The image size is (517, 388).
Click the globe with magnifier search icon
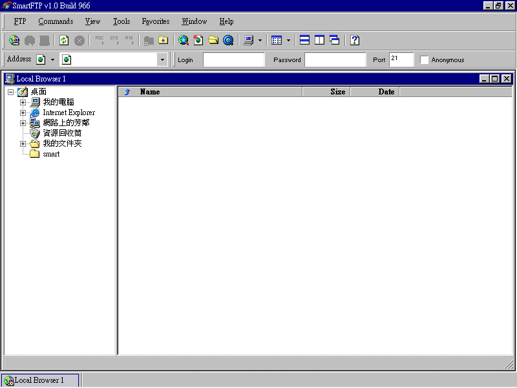tap(184, 40)
